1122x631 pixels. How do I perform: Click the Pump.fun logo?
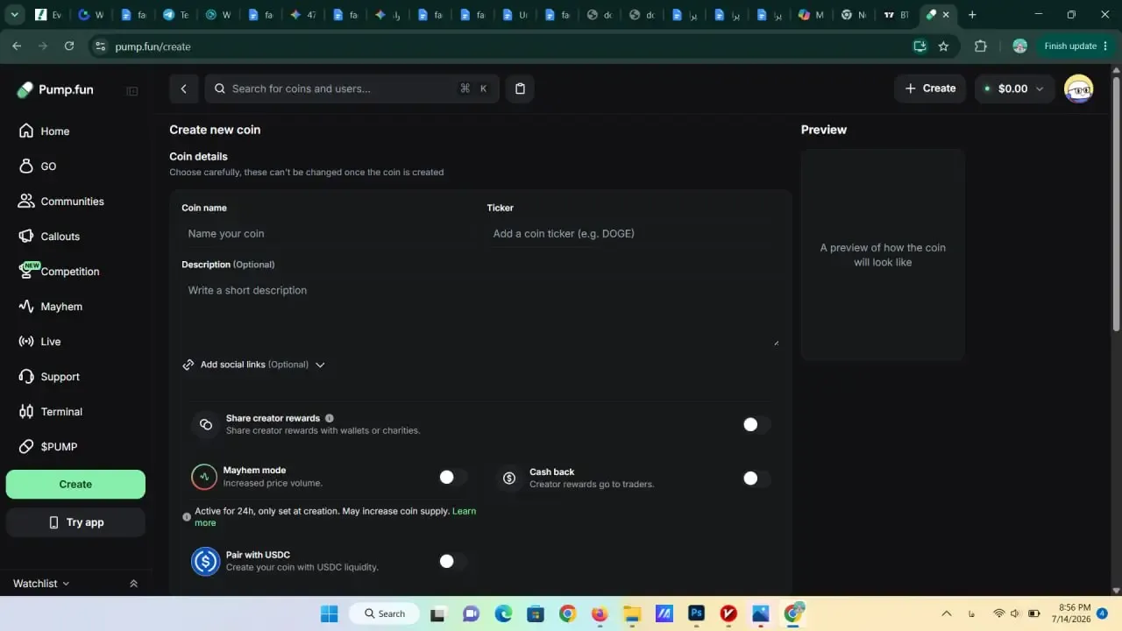point(54,89)
